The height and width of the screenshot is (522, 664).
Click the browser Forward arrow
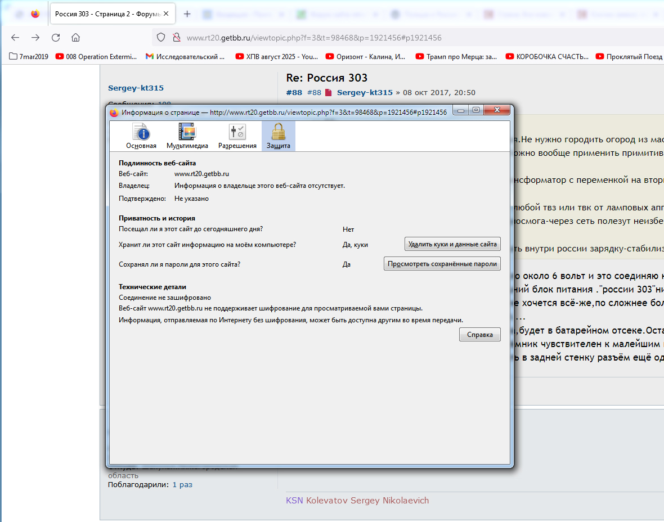pyautogui.click(x=35, y=38)
